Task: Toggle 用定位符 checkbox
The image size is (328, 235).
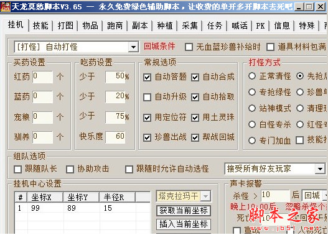Action: coord(148,118)
